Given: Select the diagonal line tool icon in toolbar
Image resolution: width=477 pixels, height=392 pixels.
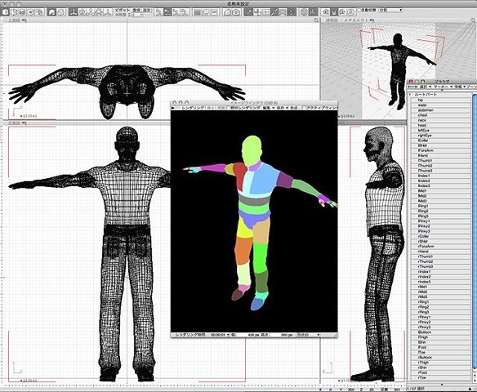Looking at the screenshot, I should click(x=274, y=12).
